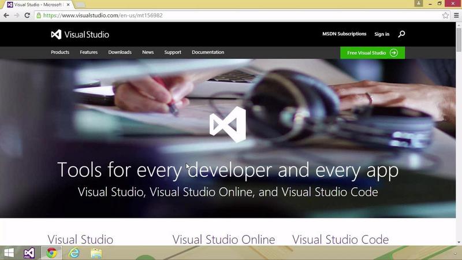Open File Explorer from the taskbar
The image size is (462, 260).
(x=96, y=253)
